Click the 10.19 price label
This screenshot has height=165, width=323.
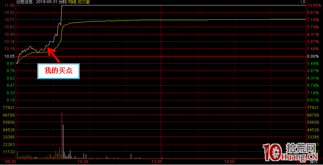[x=10, y=49]
